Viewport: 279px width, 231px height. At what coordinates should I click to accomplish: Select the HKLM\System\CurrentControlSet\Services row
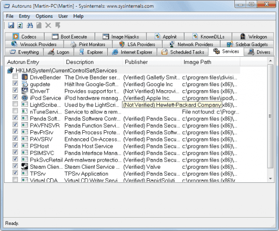(123, 70)
